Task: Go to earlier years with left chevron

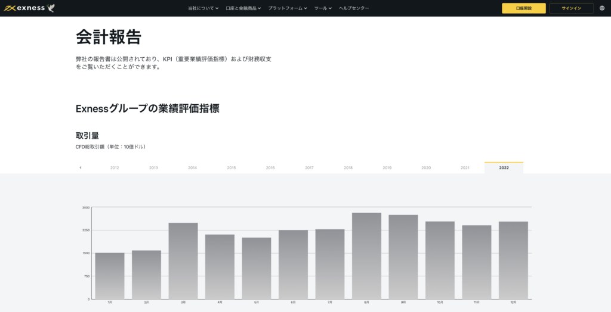Action: pos(81,168)
